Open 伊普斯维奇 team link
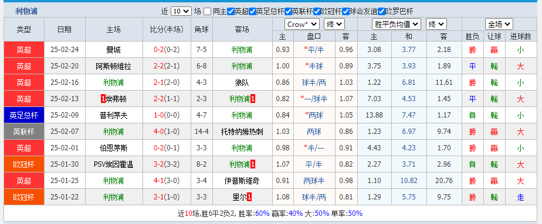Viewport: 542px width, 224px height. [x=242, y=181]
